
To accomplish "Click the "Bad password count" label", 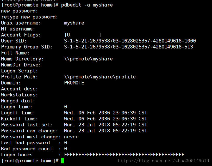I will (x=27, y=149).
